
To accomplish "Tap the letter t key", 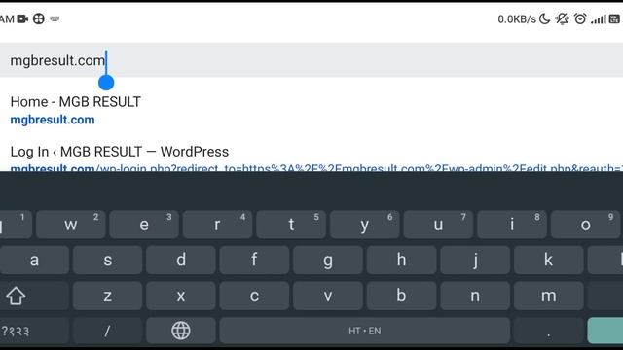I will coord(291,225).
